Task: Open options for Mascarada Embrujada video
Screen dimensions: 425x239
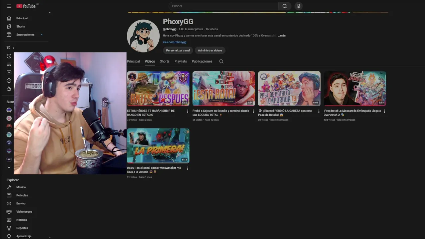Action: click(384, 111)
